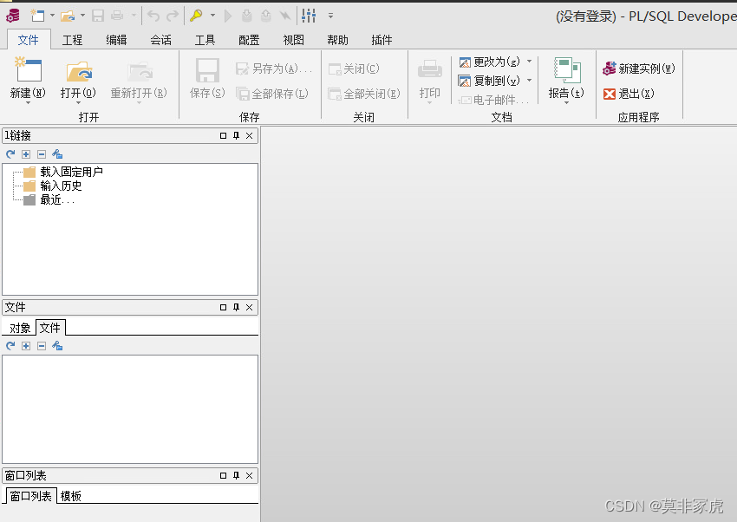Click 另存为(A)... in the ribbon
The width and height of the screenshot is (737, 522).
point(274,69)
